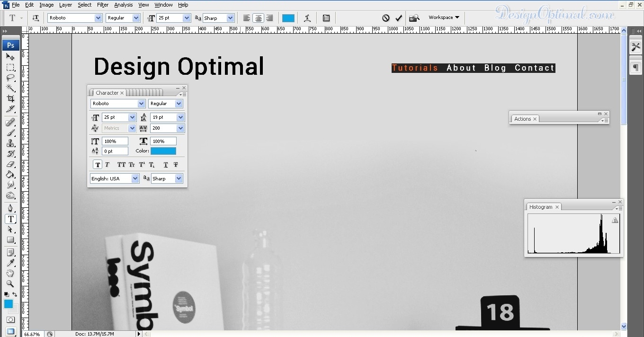Toggle Superscript in Character panel
This screenshot has height=337, width=644.
click(x=142, y=165)
